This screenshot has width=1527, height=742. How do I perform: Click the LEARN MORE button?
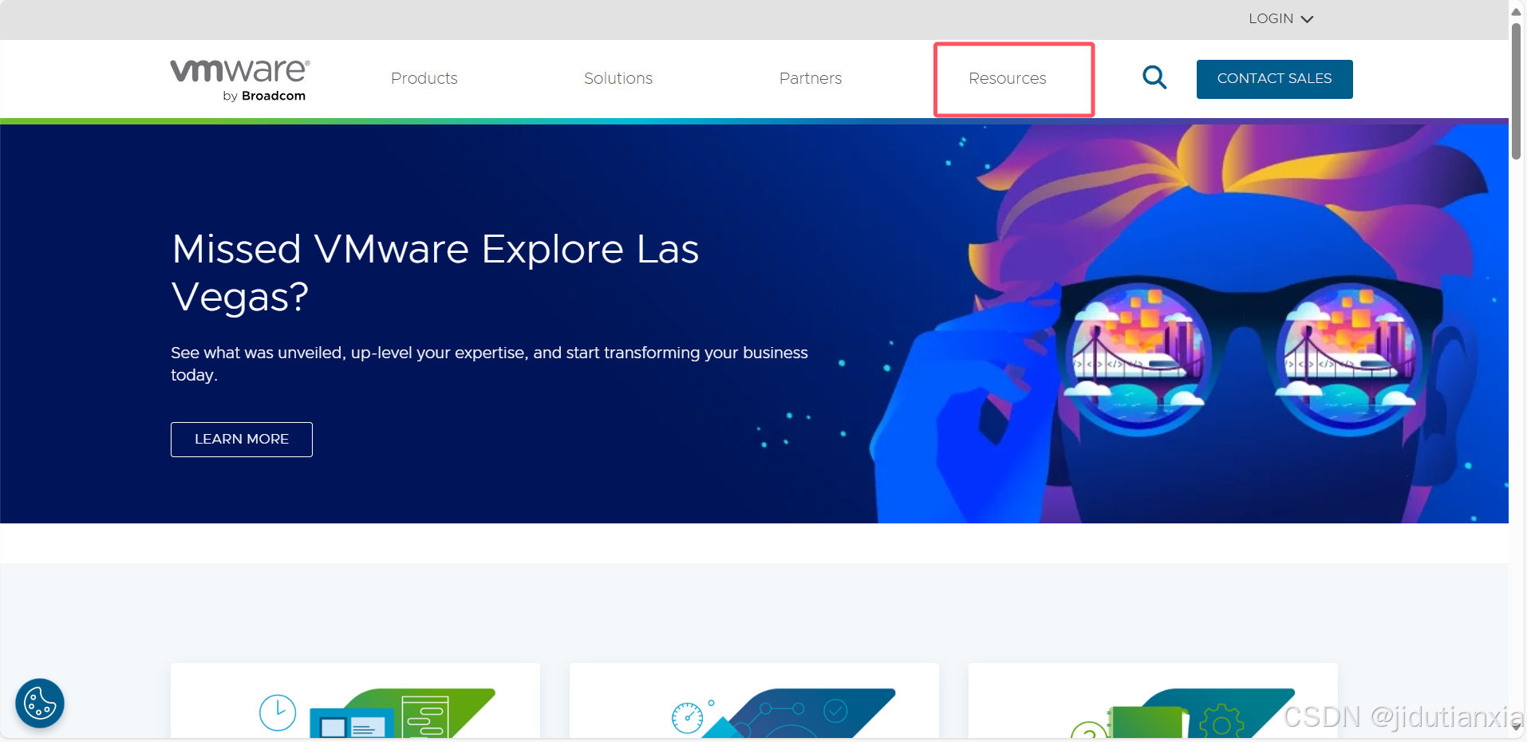point(242,439)
